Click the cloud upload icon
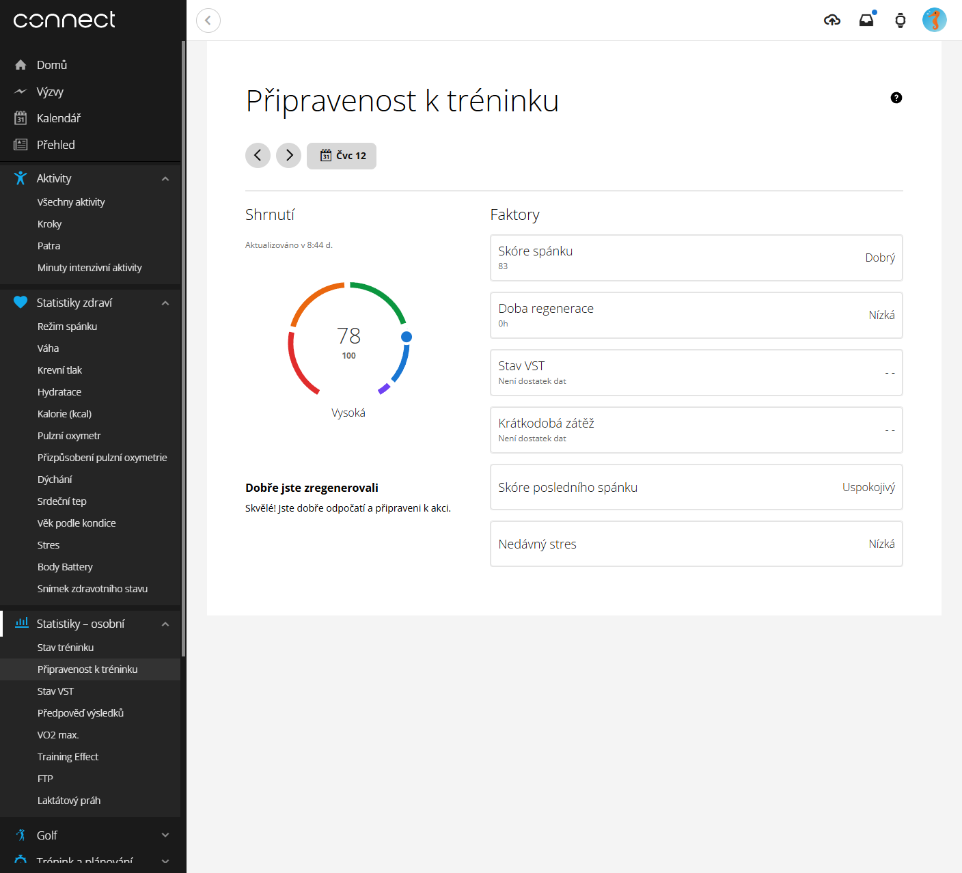The width and height of the screenshot is (962, 873). (832, 20)
